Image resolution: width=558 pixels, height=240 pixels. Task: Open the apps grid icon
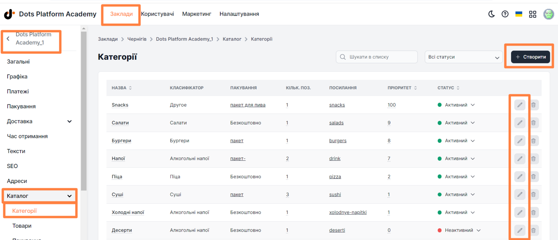tap(533, 14)
